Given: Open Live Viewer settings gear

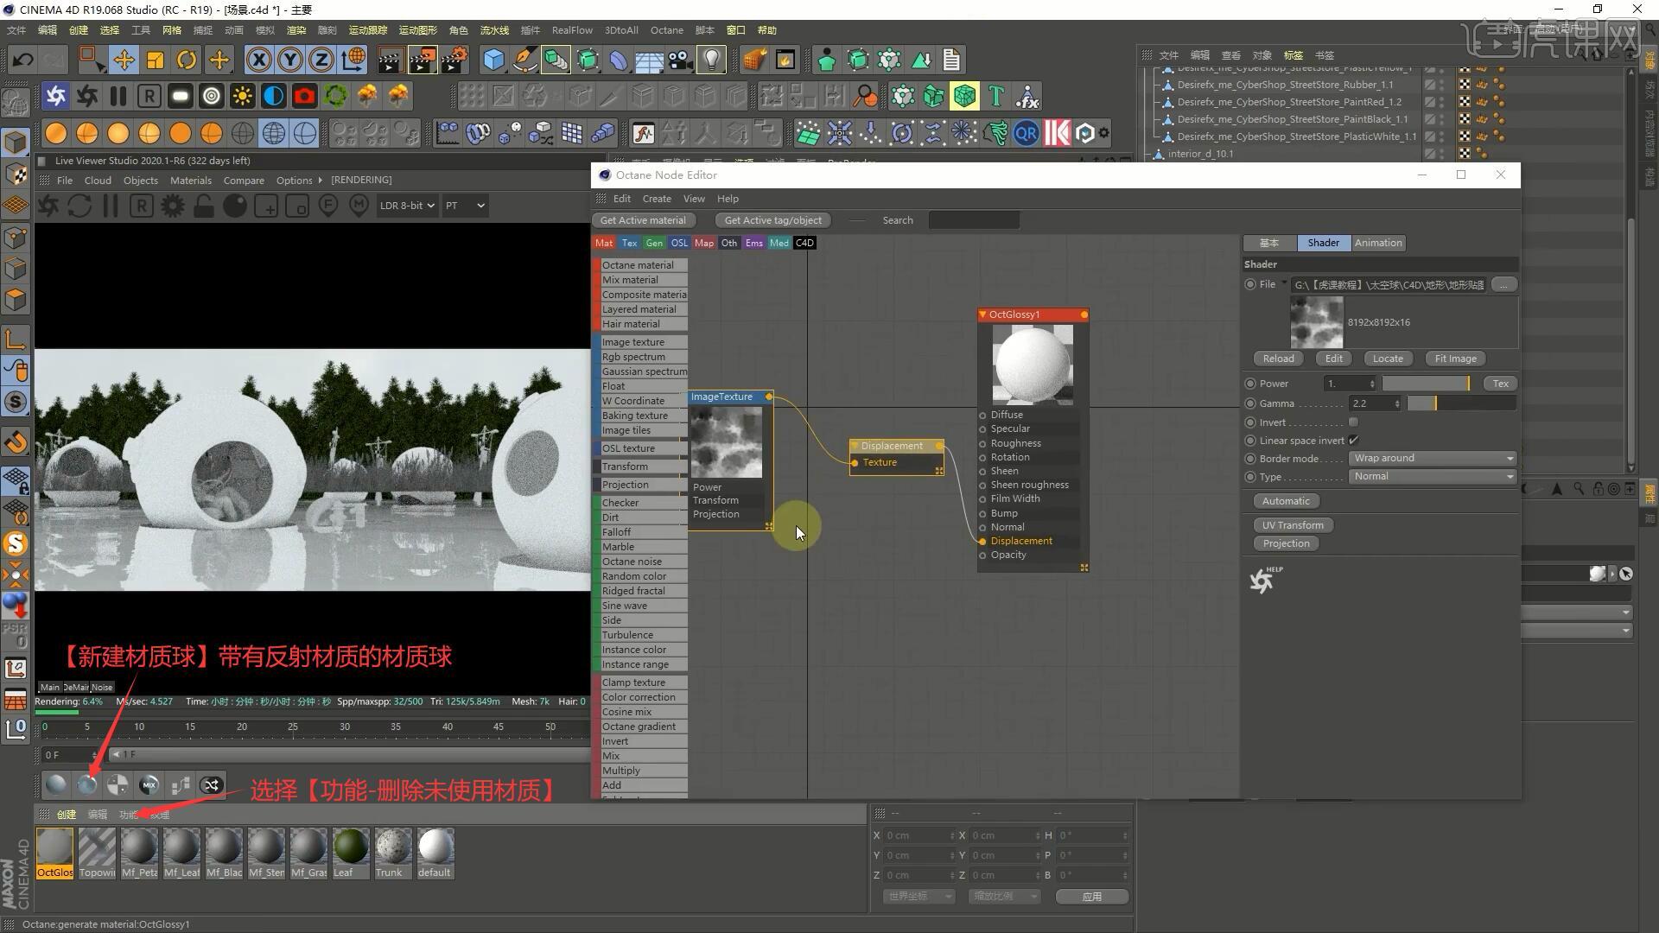Looking at the screenshot, I should [173, 206].
